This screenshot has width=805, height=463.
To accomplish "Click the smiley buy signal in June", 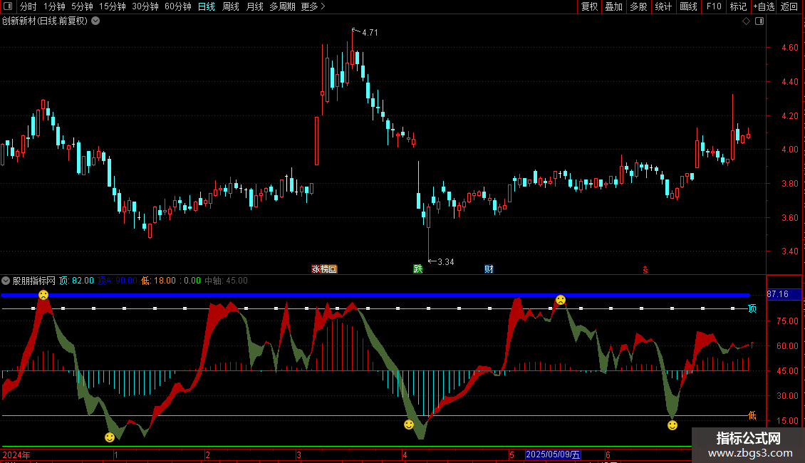I will pos(672,425).
